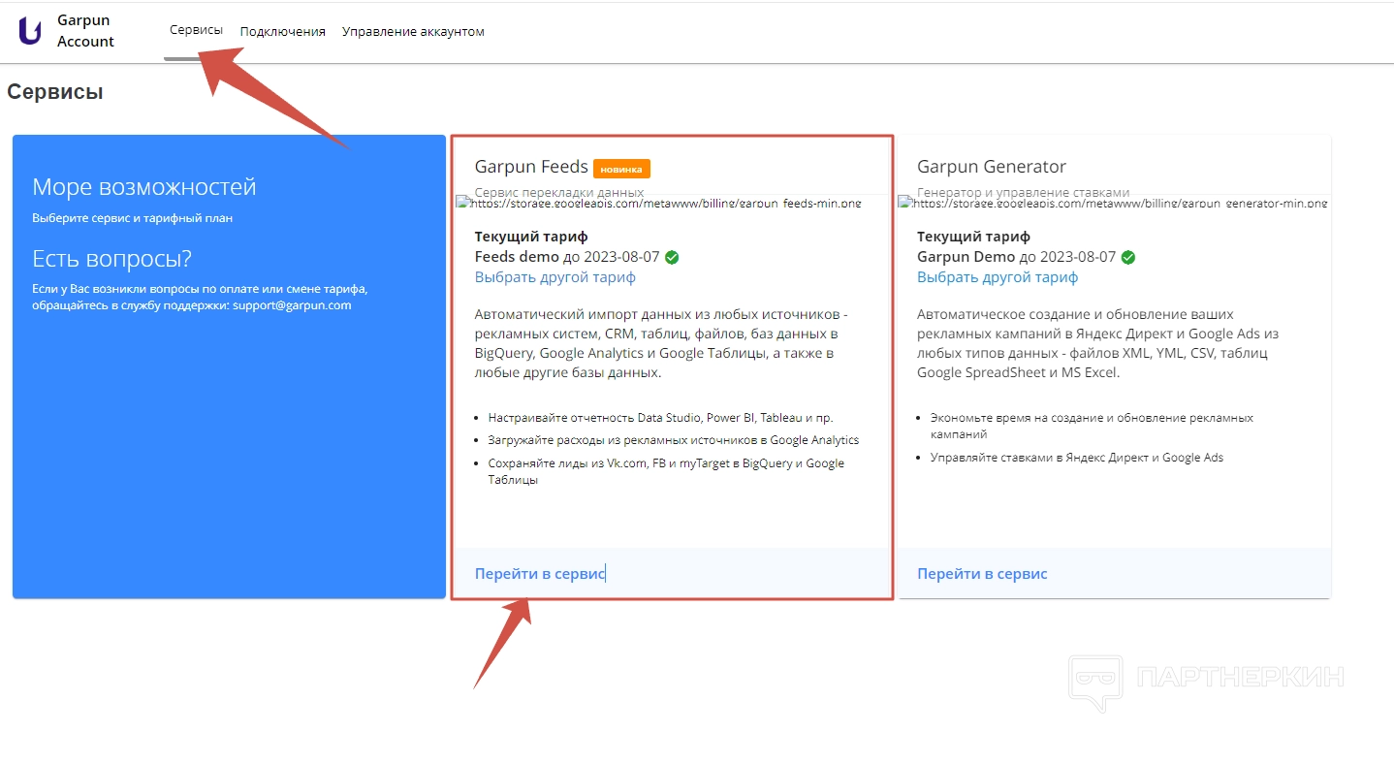The image size is (1394, 764).
Task: Click the Есть вопросы? heading
Action: tap(112, 259)
